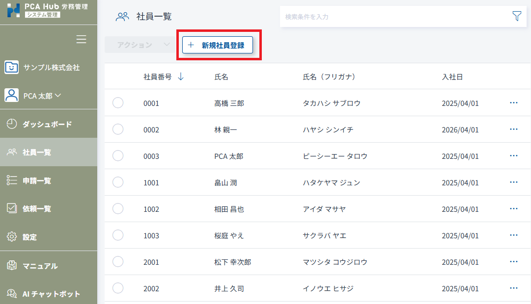Screen dimensions: 531x304
Task: Open the マニュアル book icon
Action: point(12,266)
